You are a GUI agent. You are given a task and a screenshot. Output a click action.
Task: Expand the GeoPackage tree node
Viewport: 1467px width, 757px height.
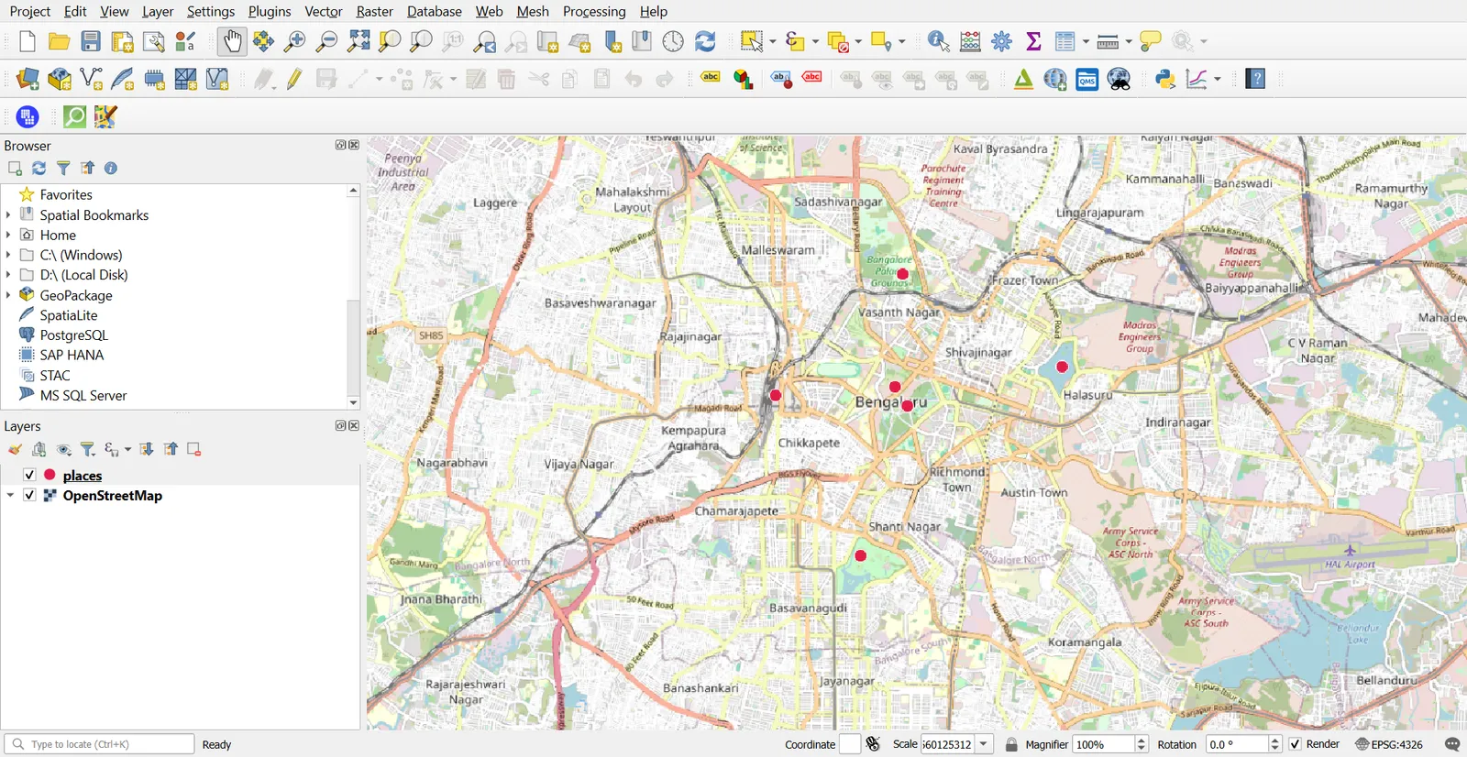tap(8, 295)
